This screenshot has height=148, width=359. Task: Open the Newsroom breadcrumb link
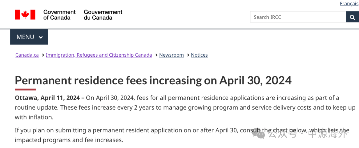(x=171, y=55)
